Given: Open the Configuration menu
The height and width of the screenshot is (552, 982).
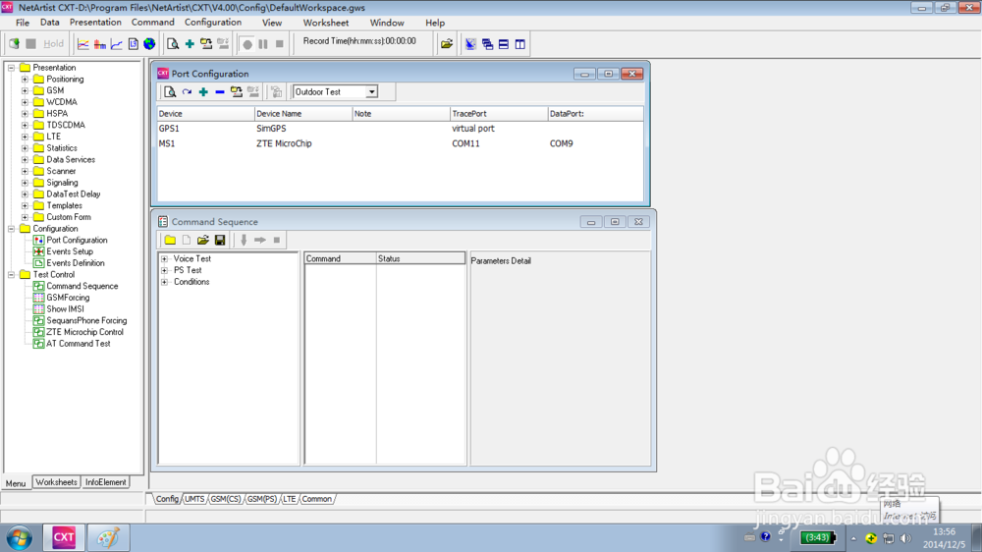Looking at the screenshot, I should click(213, 23).
